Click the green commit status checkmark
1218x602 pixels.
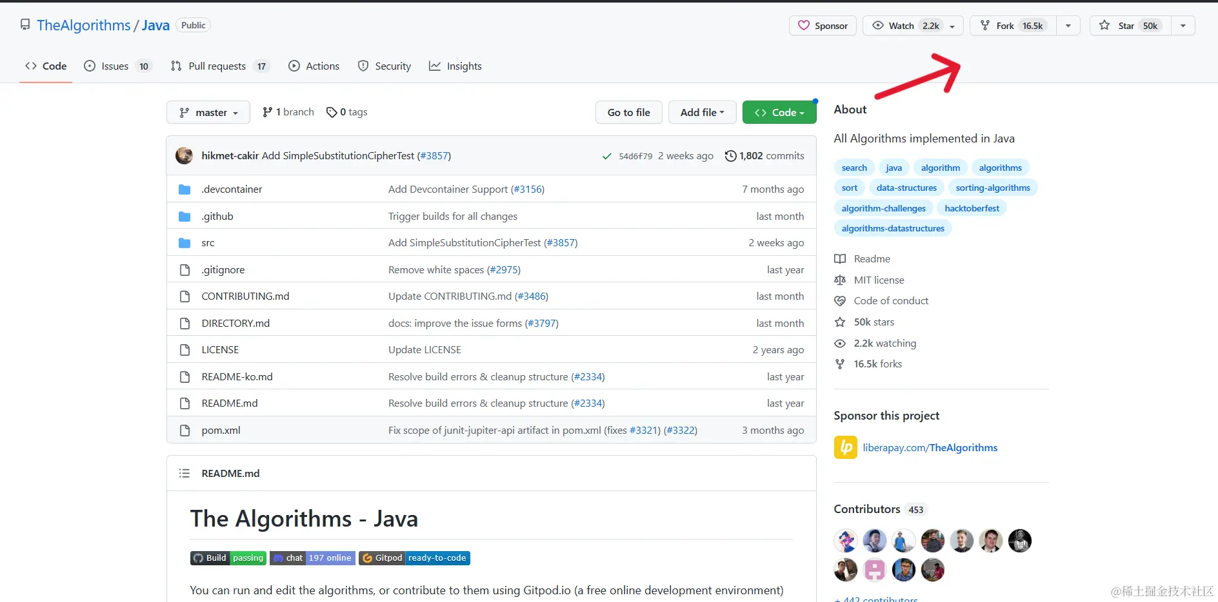pos(606,156)
